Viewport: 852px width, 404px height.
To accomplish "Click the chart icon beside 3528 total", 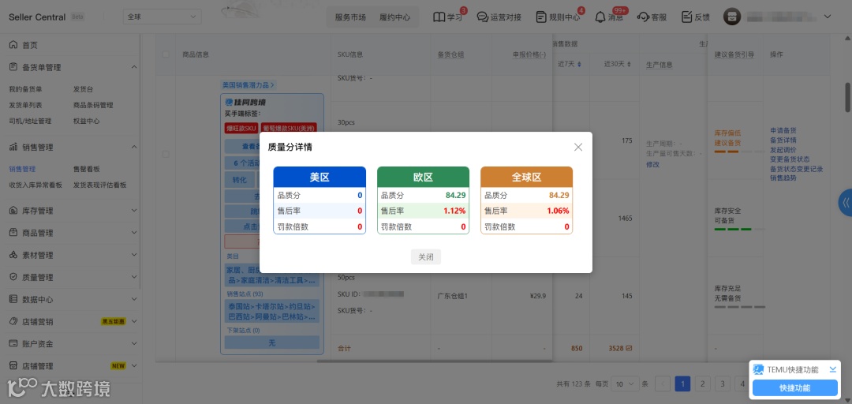I will click(630, 348).
